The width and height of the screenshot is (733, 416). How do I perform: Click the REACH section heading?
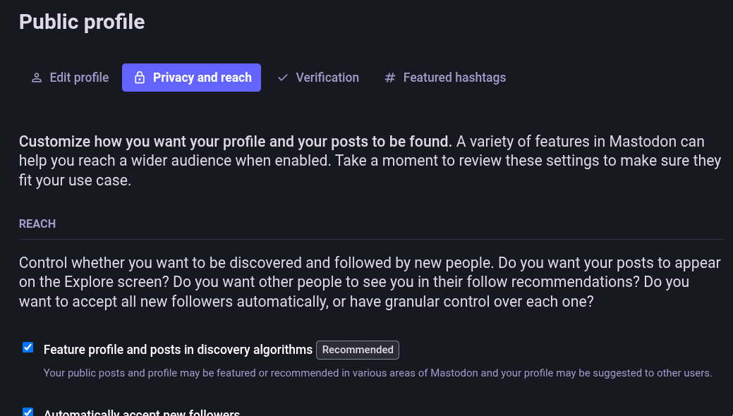coord(37,224)
